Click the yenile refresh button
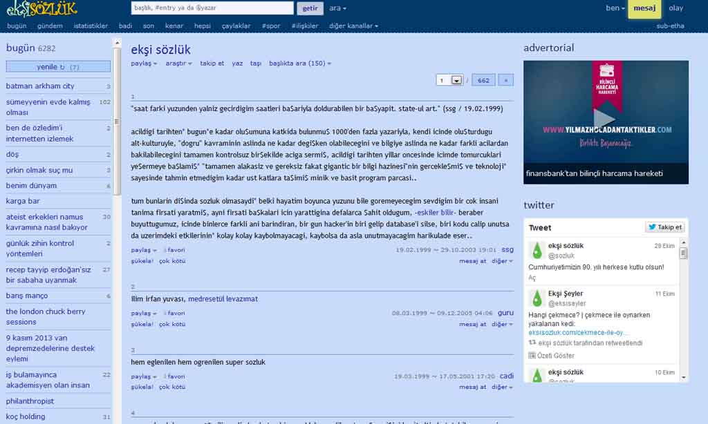The height and width of the screenshot is (424, 708). coord(58,67)
